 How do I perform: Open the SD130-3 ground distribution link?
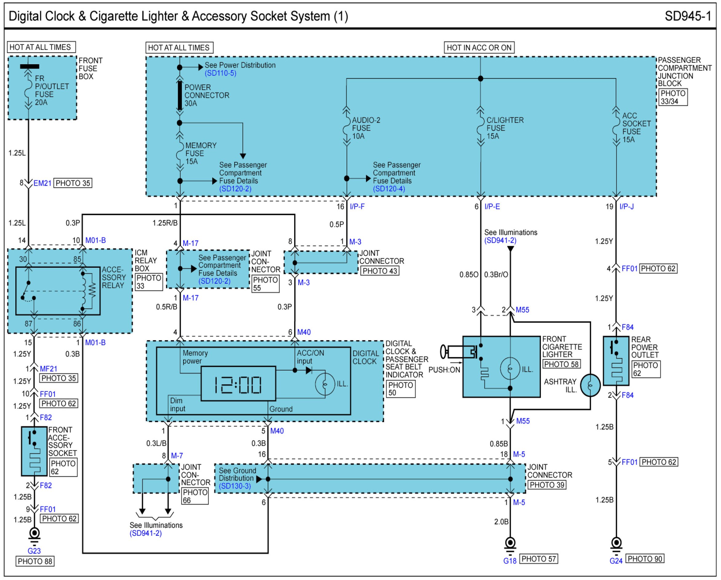[x=234, y=486]
